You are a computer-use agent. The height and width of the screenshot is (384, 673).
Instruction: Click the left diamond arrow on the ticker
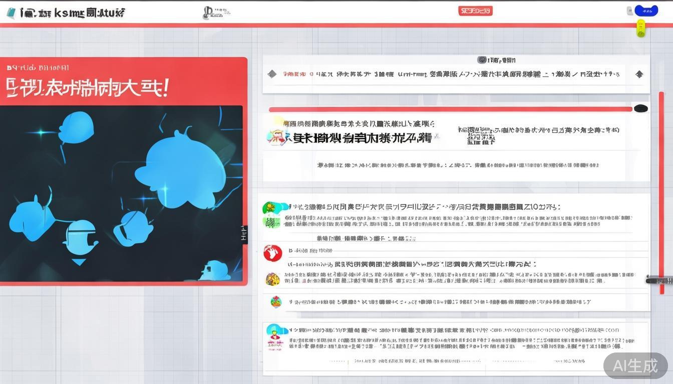(x=272, y=74)
